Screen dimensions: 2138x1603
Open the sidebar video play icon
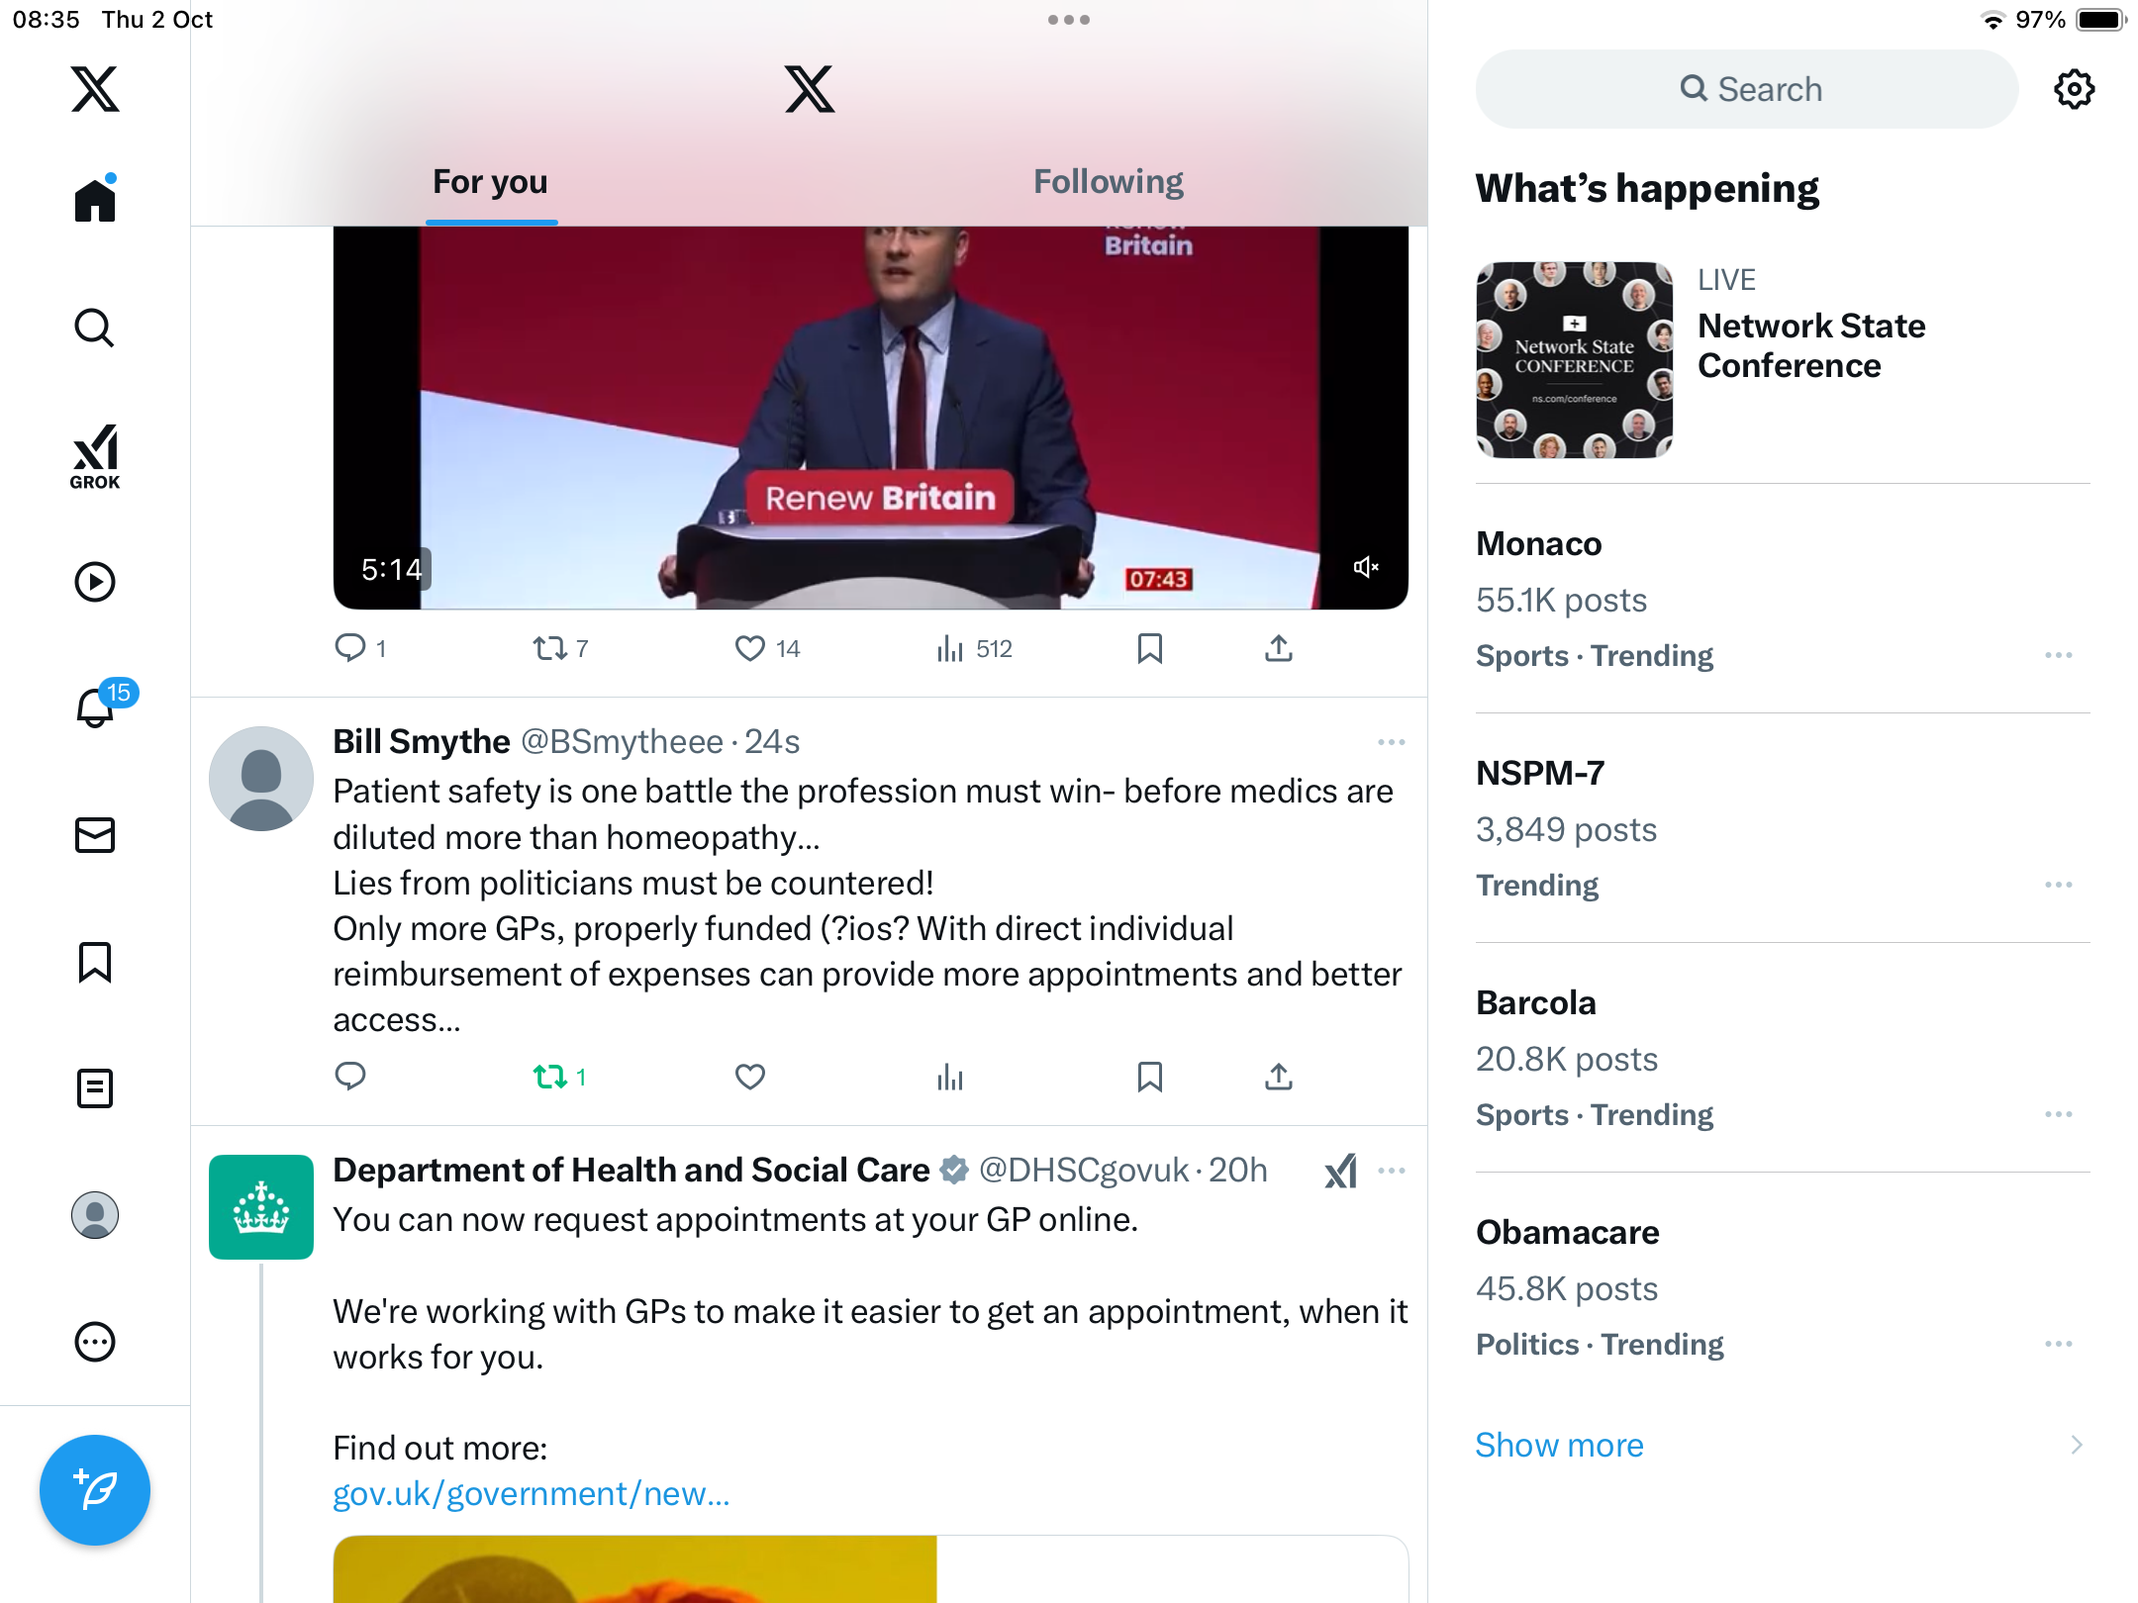95,582
